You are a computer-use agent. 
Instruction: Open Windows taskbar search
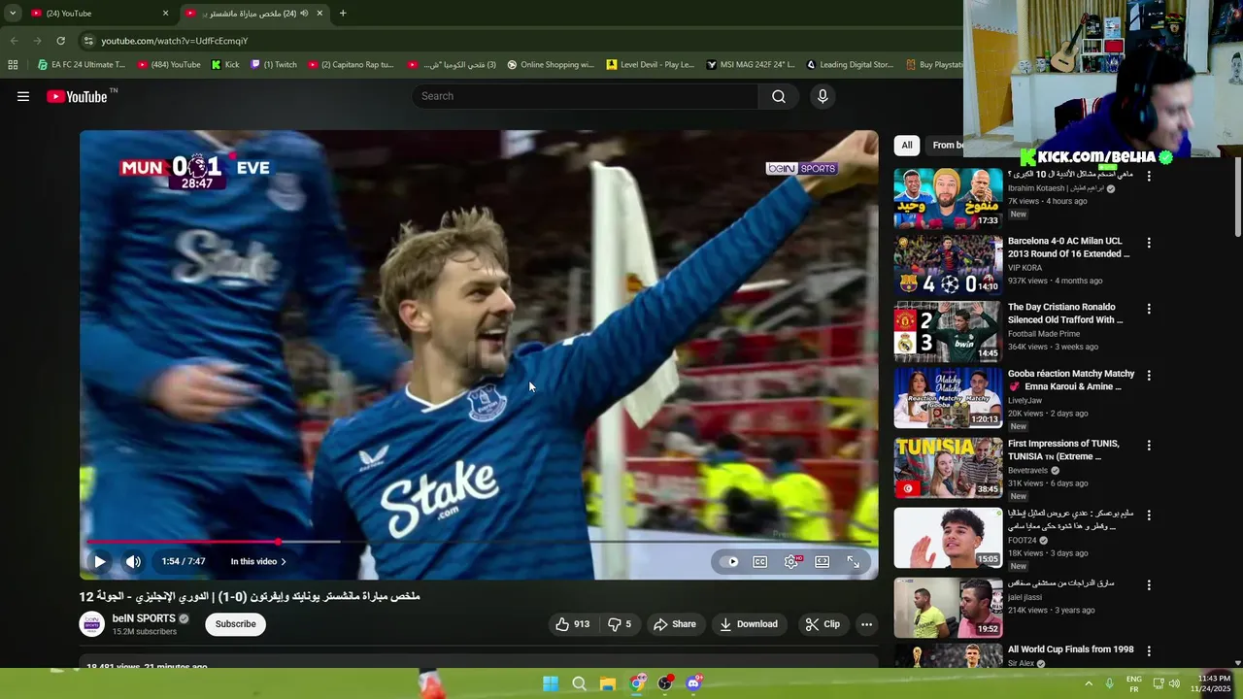579,683
